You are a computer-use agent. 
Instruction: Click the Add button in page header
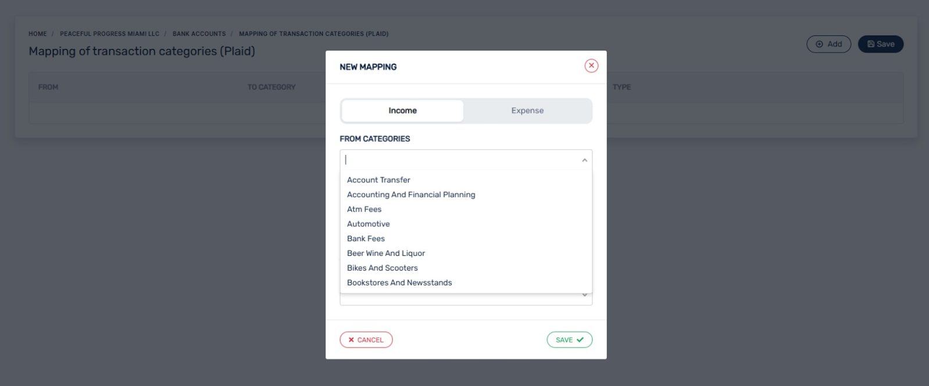tap(828, 44)
